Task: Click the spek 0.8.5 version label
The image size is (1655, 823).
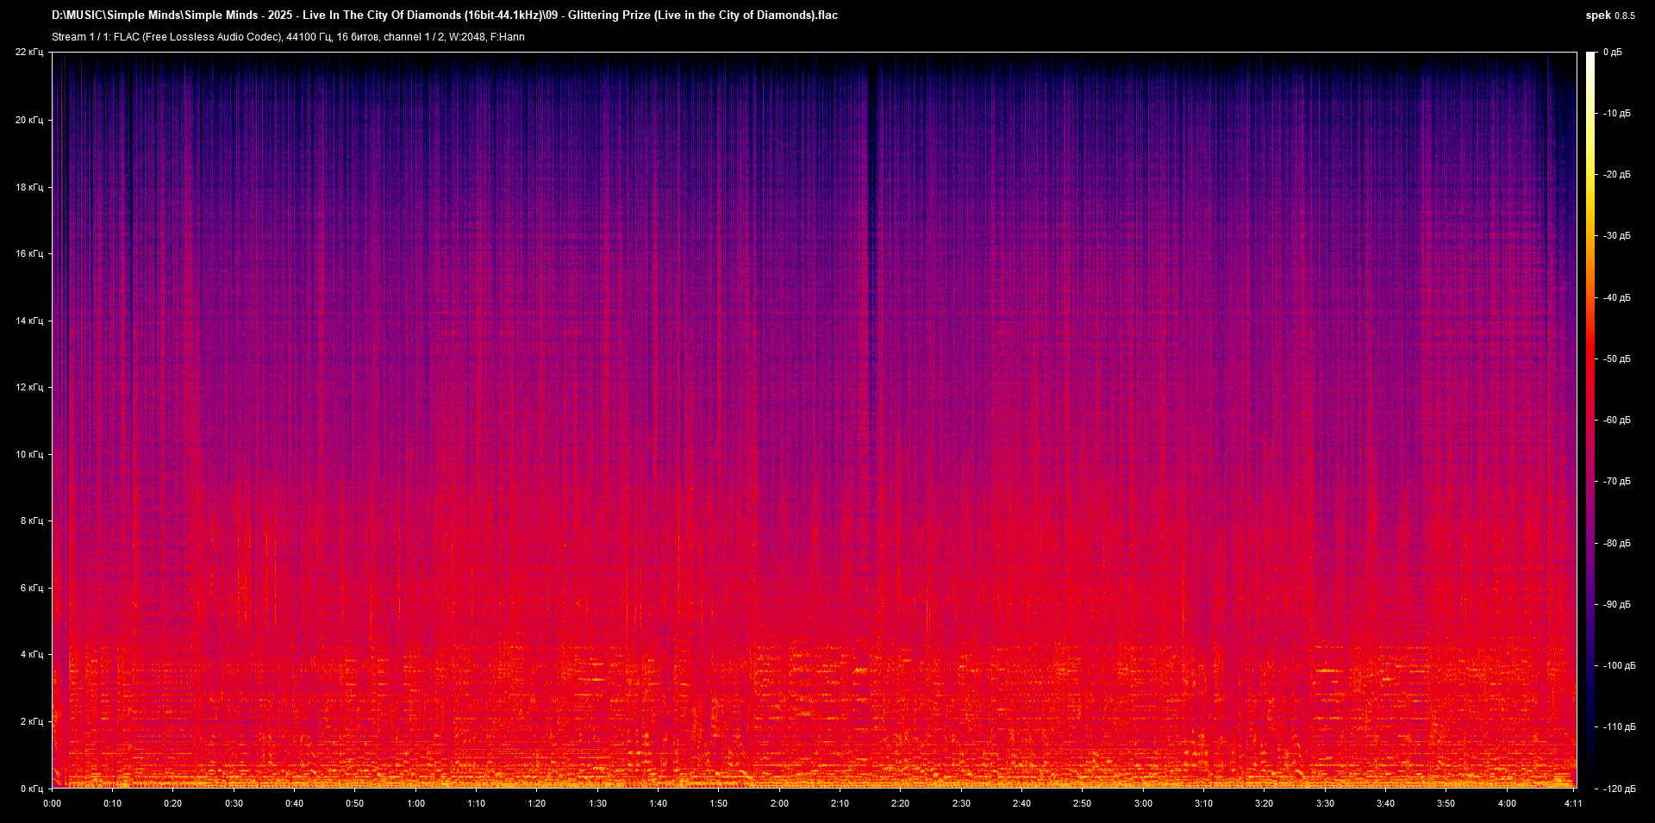Action: 1610,15
